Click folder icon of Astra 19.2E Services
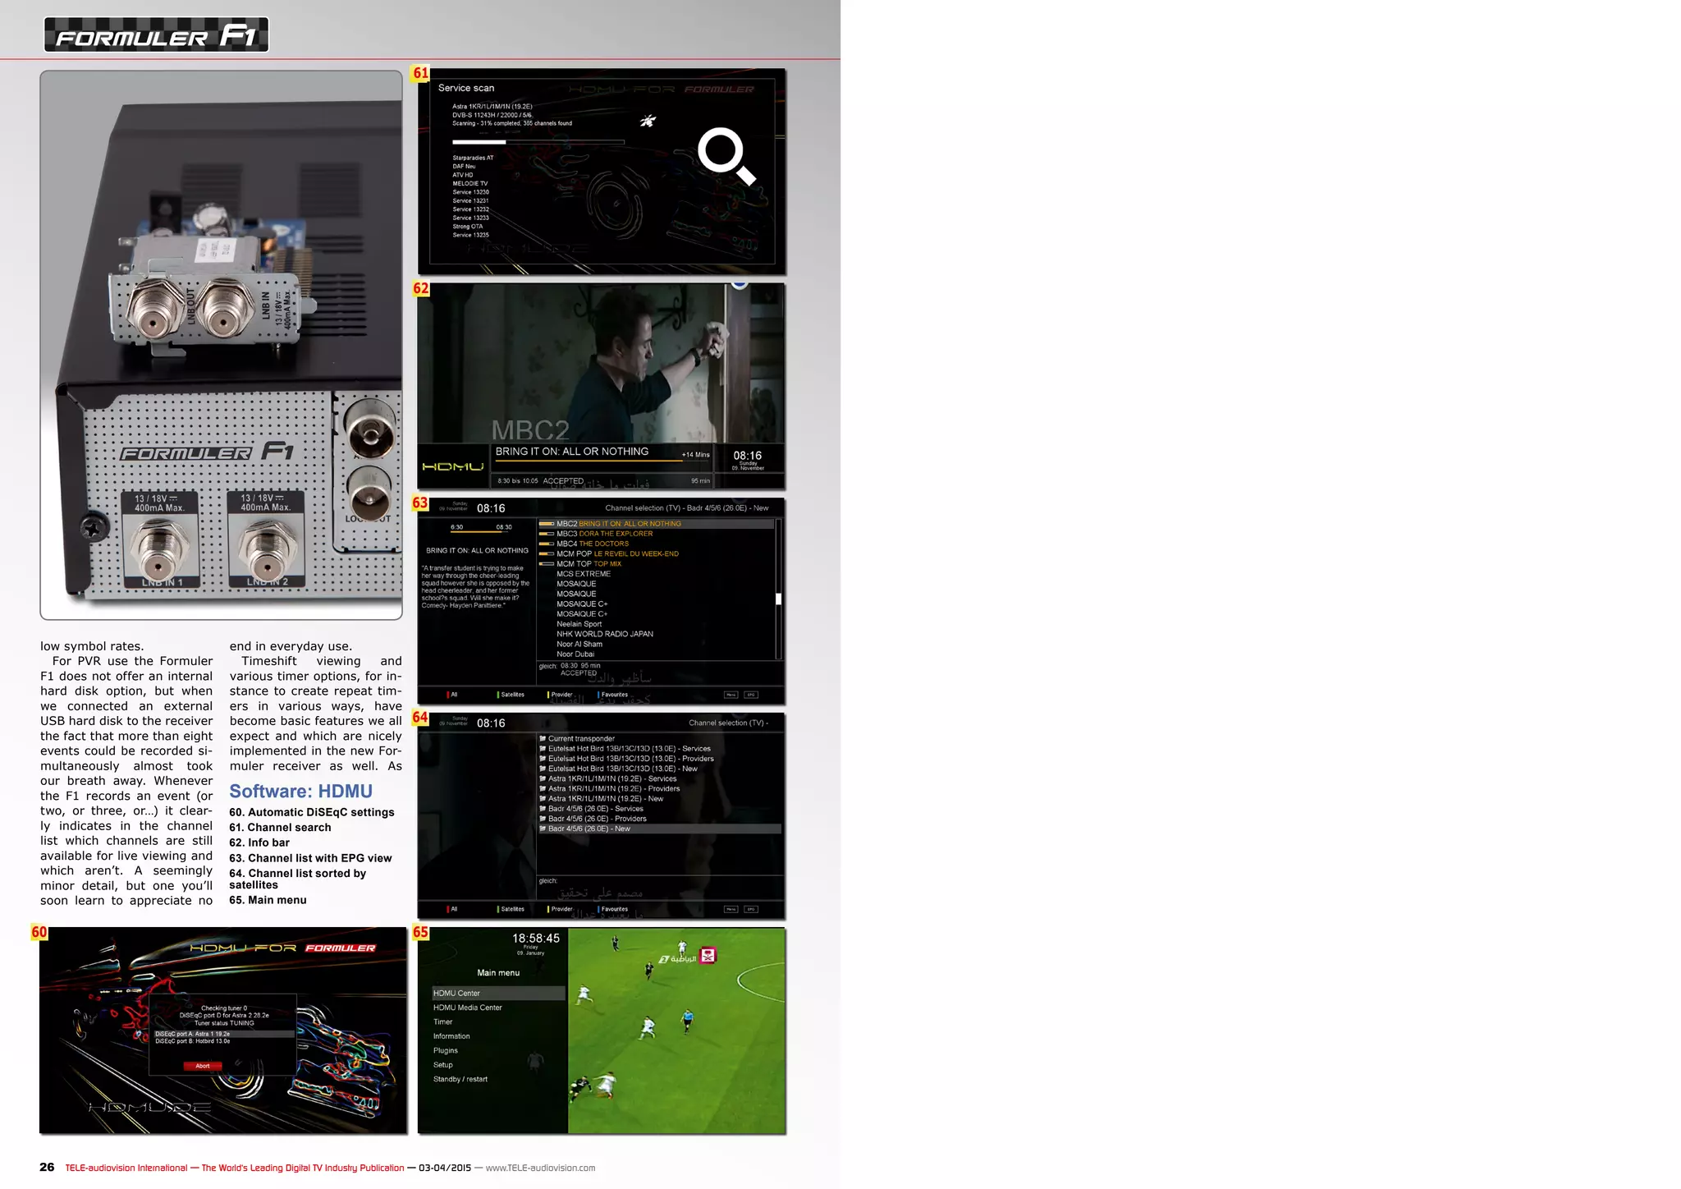This screenshot has width=1681, height=1189. click(x=543, y=778)
